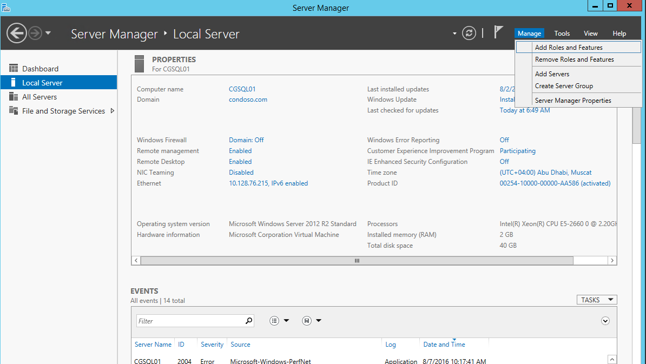Screen dimensions: 646x364
Task: Open the navigation history dropdown arrow
Action: (48, 34)
